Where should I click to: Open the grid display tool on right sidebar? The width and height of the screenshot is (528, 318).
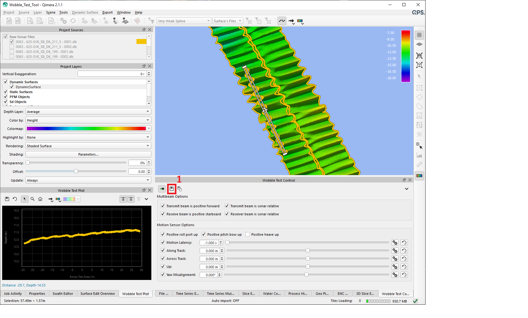click(x=419, y=35)
